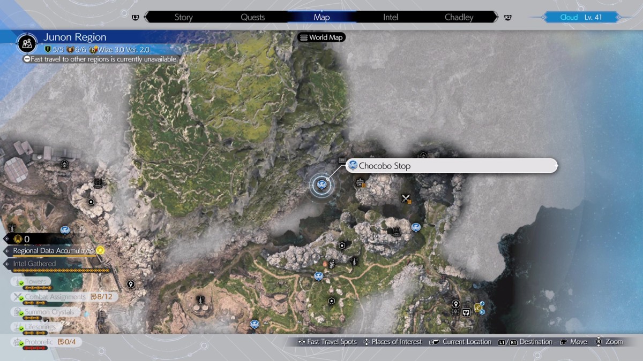
Task: Click the yellow quest marker with blue C badge
Action: click(478, 307)
